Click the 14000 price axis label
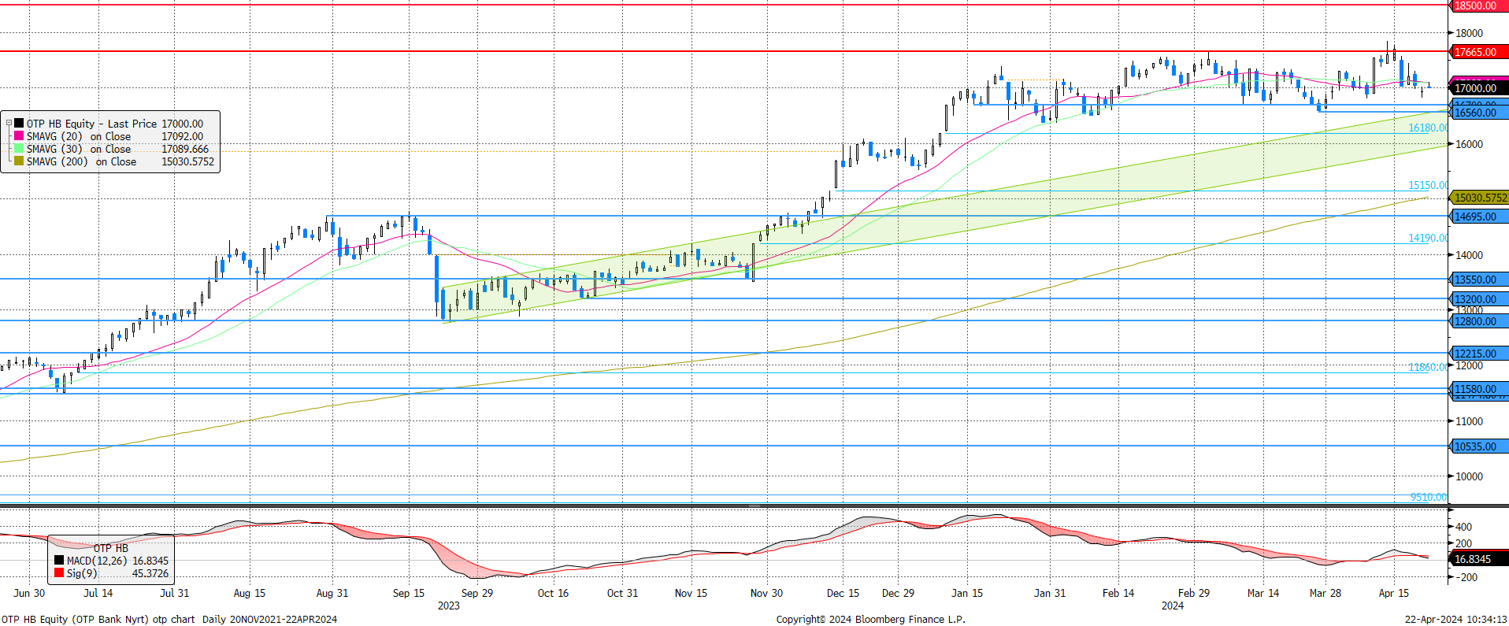 click(x=1469, y=255)
